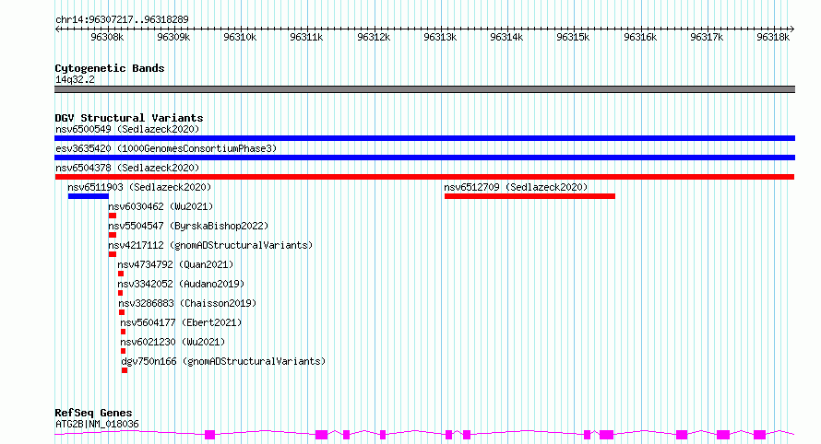Viewport: 821px width, 444px height.
Task: Select the gray 14q32.2 cytogenetic band bar
Action: 424,89
